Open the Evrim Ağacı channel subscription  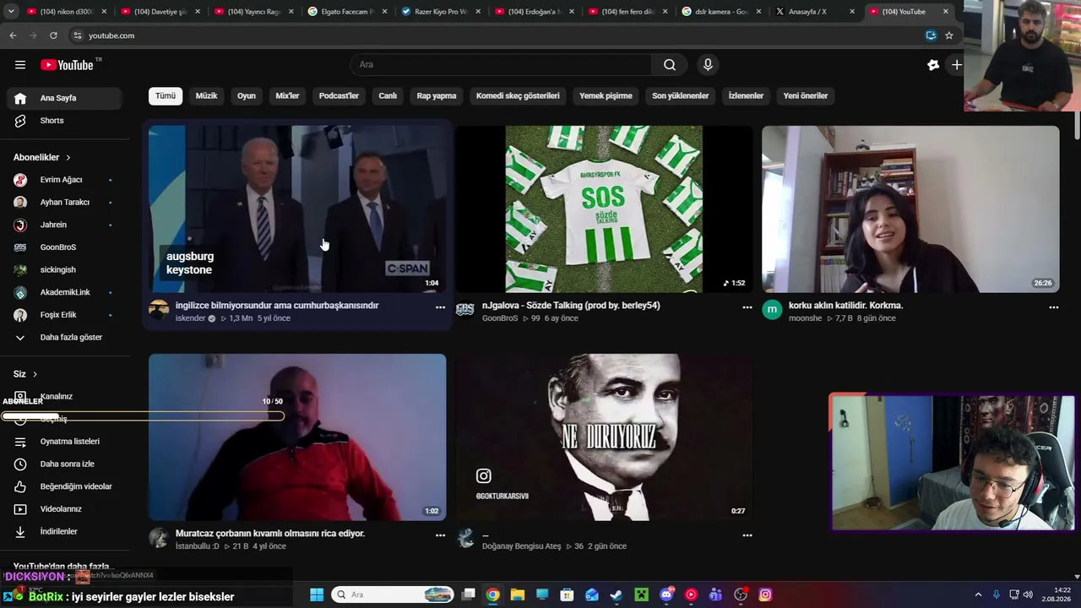pyautogui.click(x=66, y=180)
